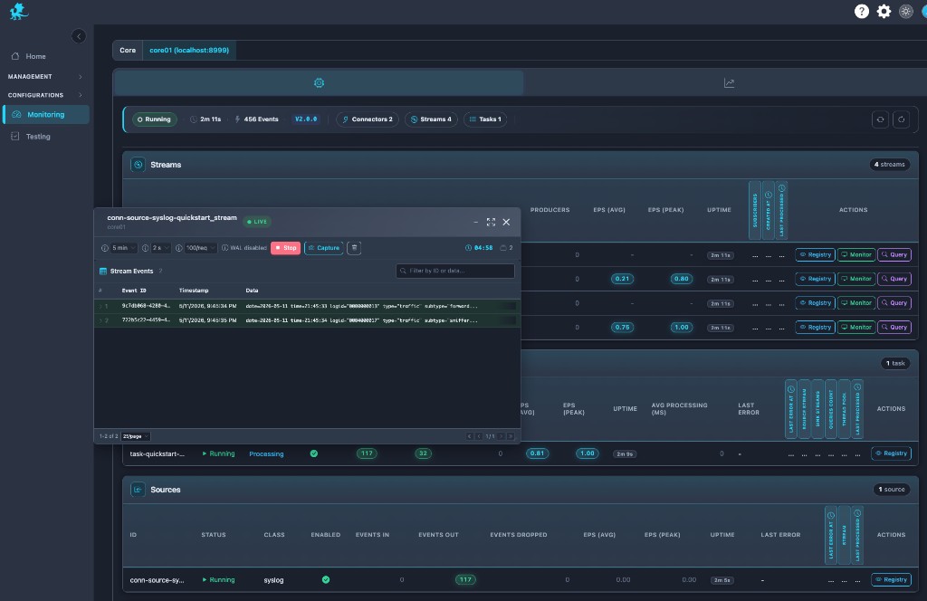
Task: Click the info icon beside 5 min
Action: [x=105, y=248]
